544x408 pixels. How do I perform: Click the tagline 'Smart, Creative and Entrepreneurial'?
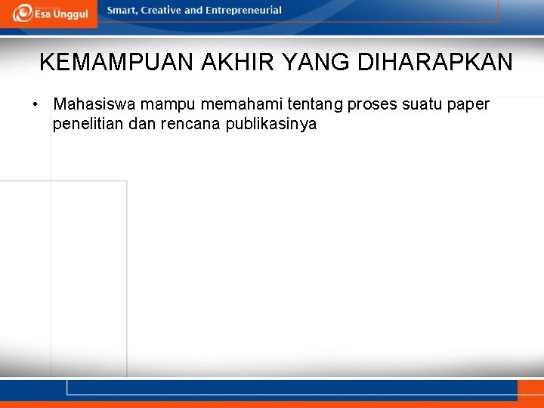tap(194, 11)
